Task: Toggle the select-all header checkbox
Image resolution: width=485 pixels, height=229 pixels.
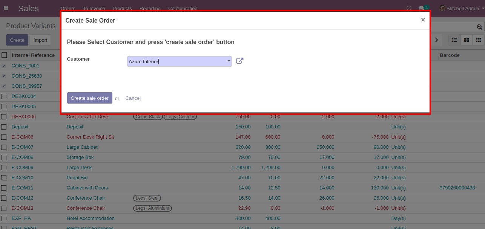Action: pos(4,55)
